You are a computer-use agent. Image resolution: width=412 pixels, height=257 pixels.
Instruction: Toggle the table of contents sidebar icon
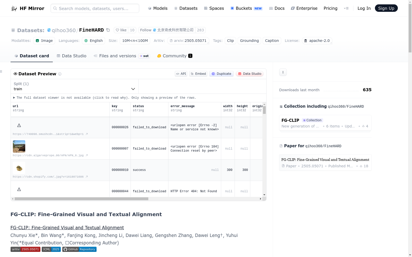click(1, 71)
